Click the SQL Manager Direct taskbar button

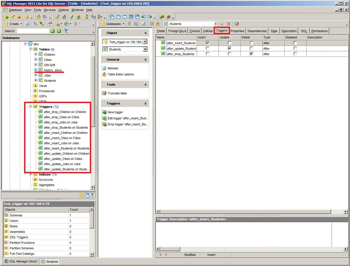pyautogui.click(x=21, y=261)
